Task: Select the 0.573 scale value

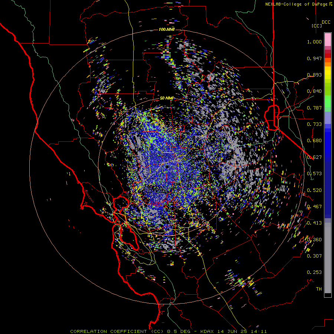Action: (314, 174)
